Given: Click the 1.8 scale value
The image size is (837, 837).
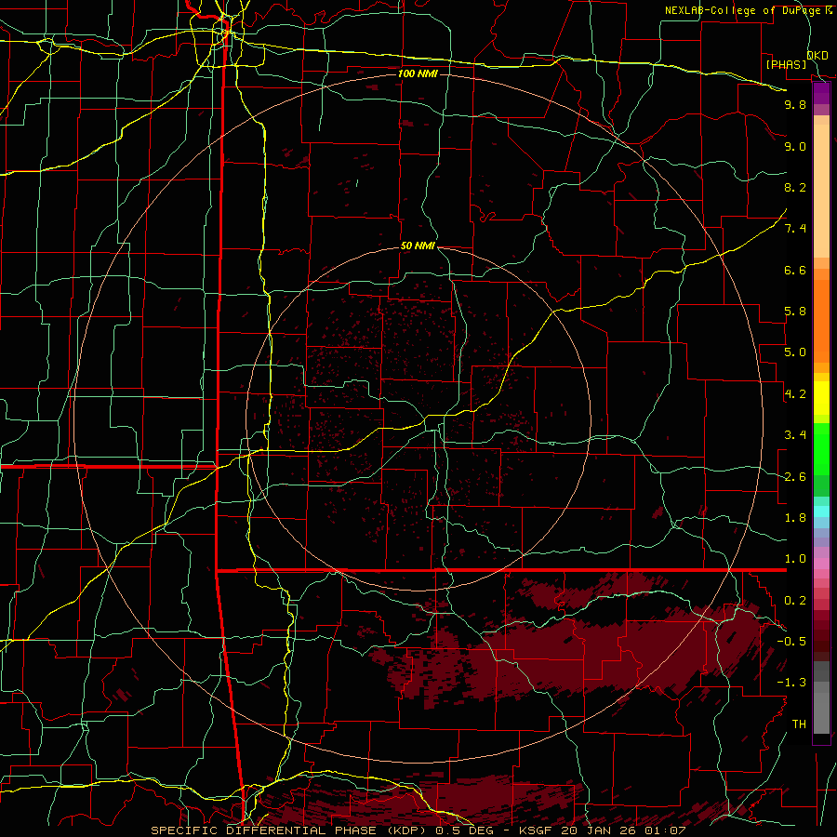Looking at the screenshot, I should point(795,518).
